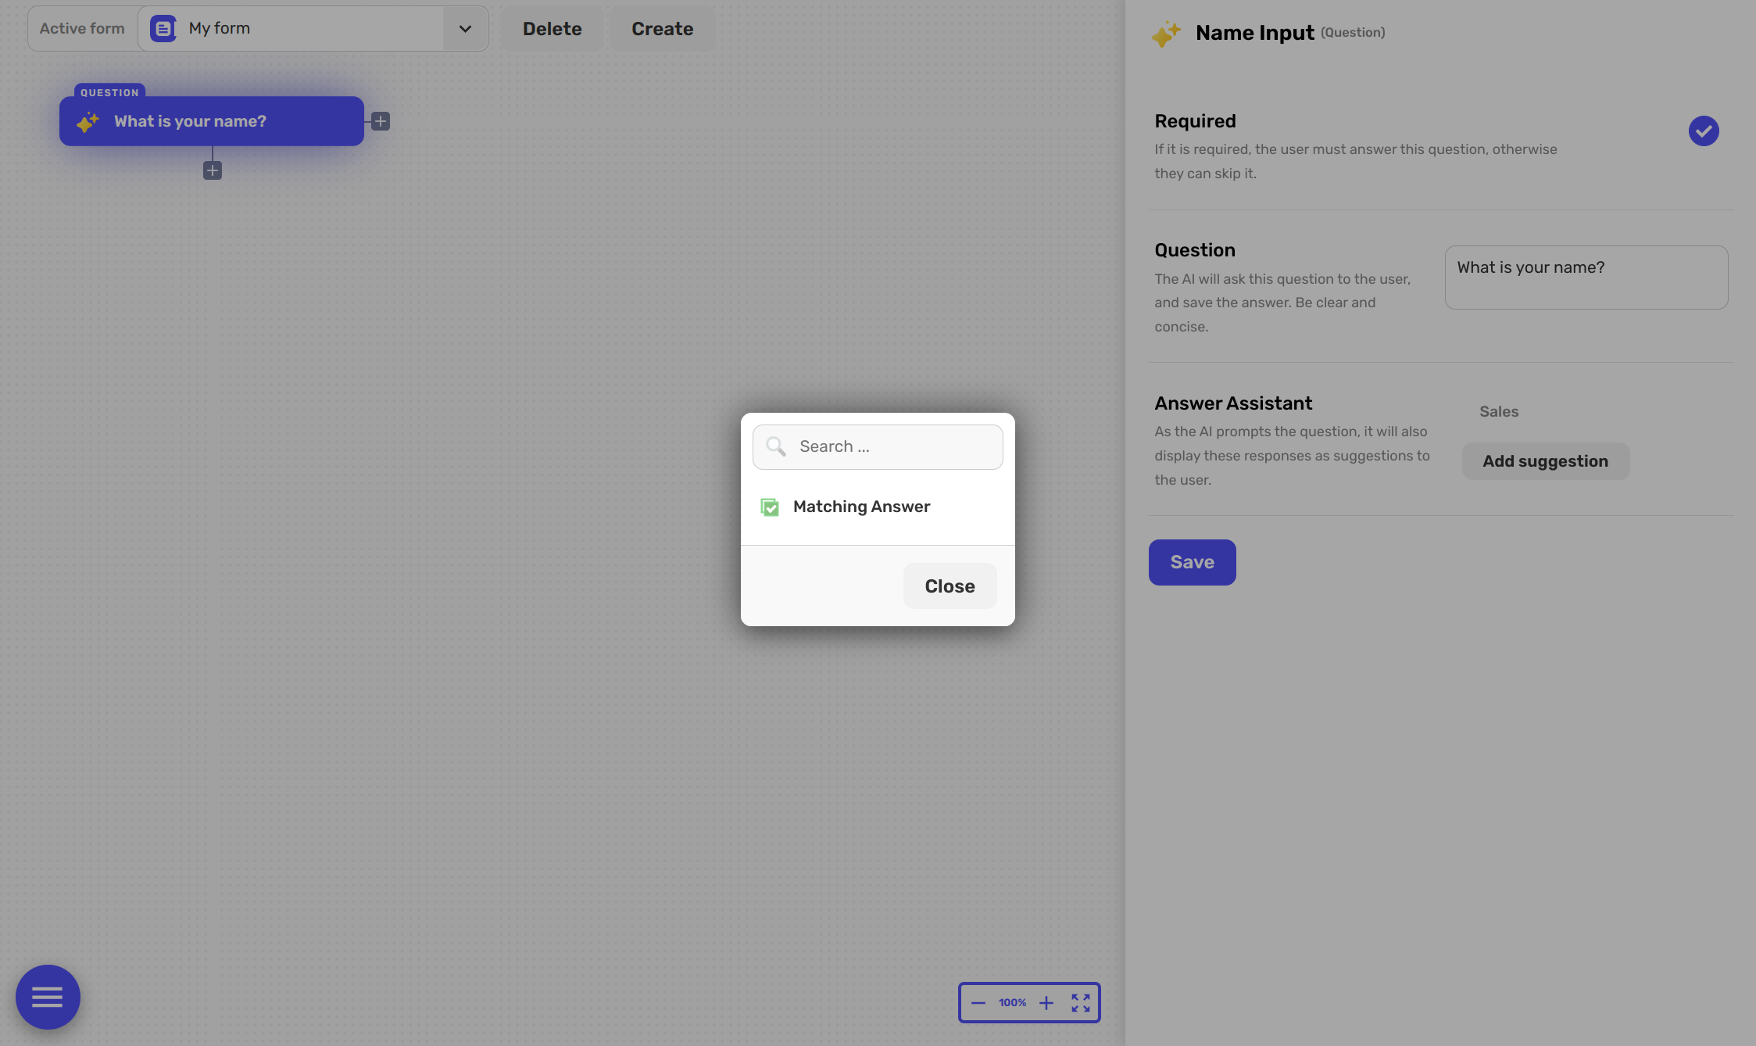Click the Matching Answer checkbox icon
Screen dimensions: 1756x1046
point(770,507)
